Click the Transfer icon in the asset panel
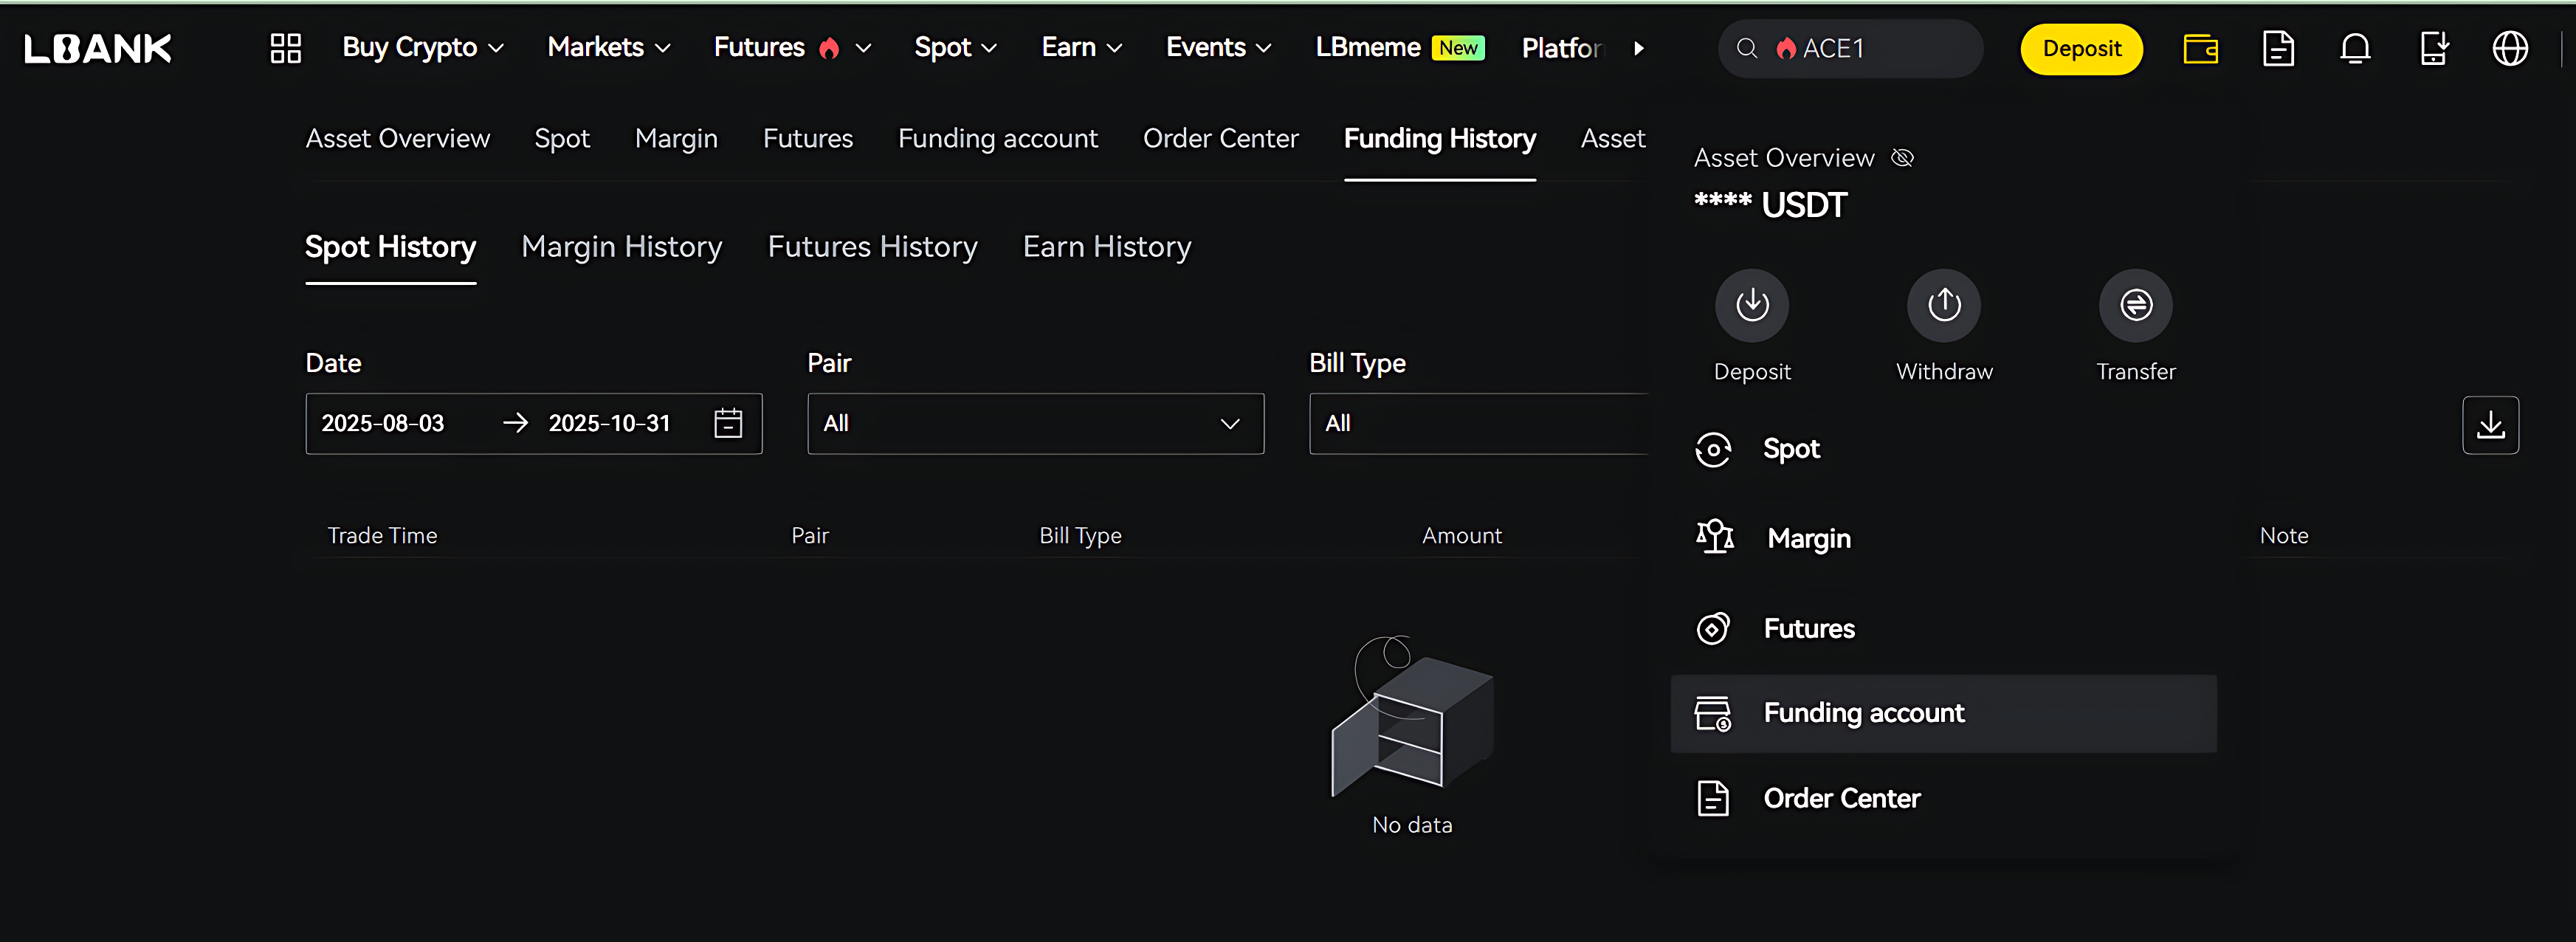 (2135, 305)
